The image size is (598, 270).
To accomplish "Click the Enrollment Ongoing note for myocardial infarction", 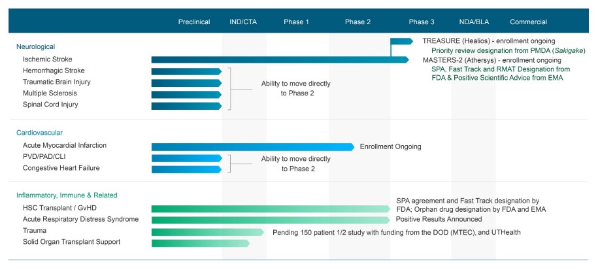I will tap(390, 146).
